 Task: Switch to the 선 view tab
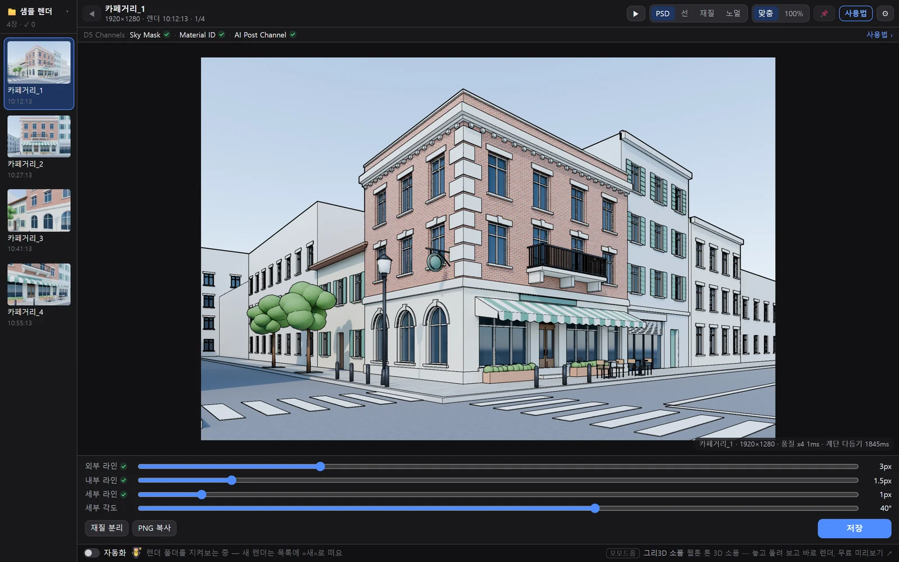(x=684, y=13)
